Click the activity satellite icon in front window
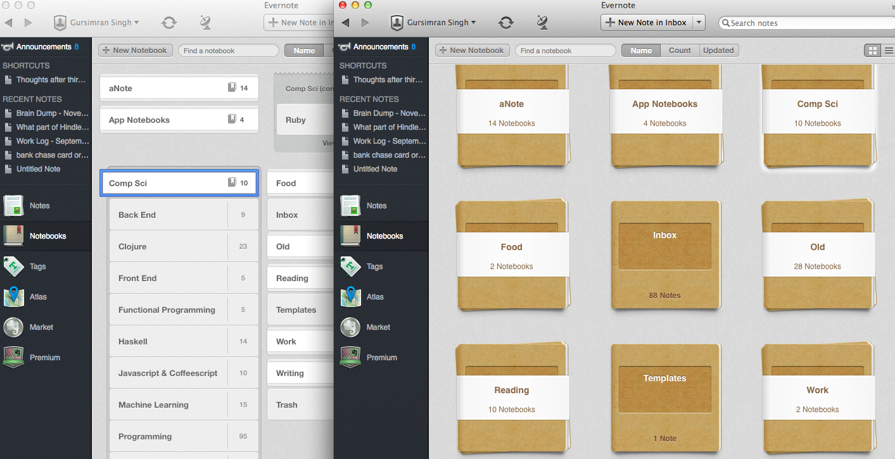895x459 pixels. [x=542, y=23]
